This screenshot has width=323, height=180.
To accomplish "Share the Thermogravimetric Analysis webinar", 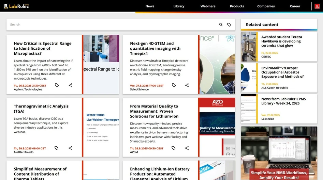I will coord(70,148).
